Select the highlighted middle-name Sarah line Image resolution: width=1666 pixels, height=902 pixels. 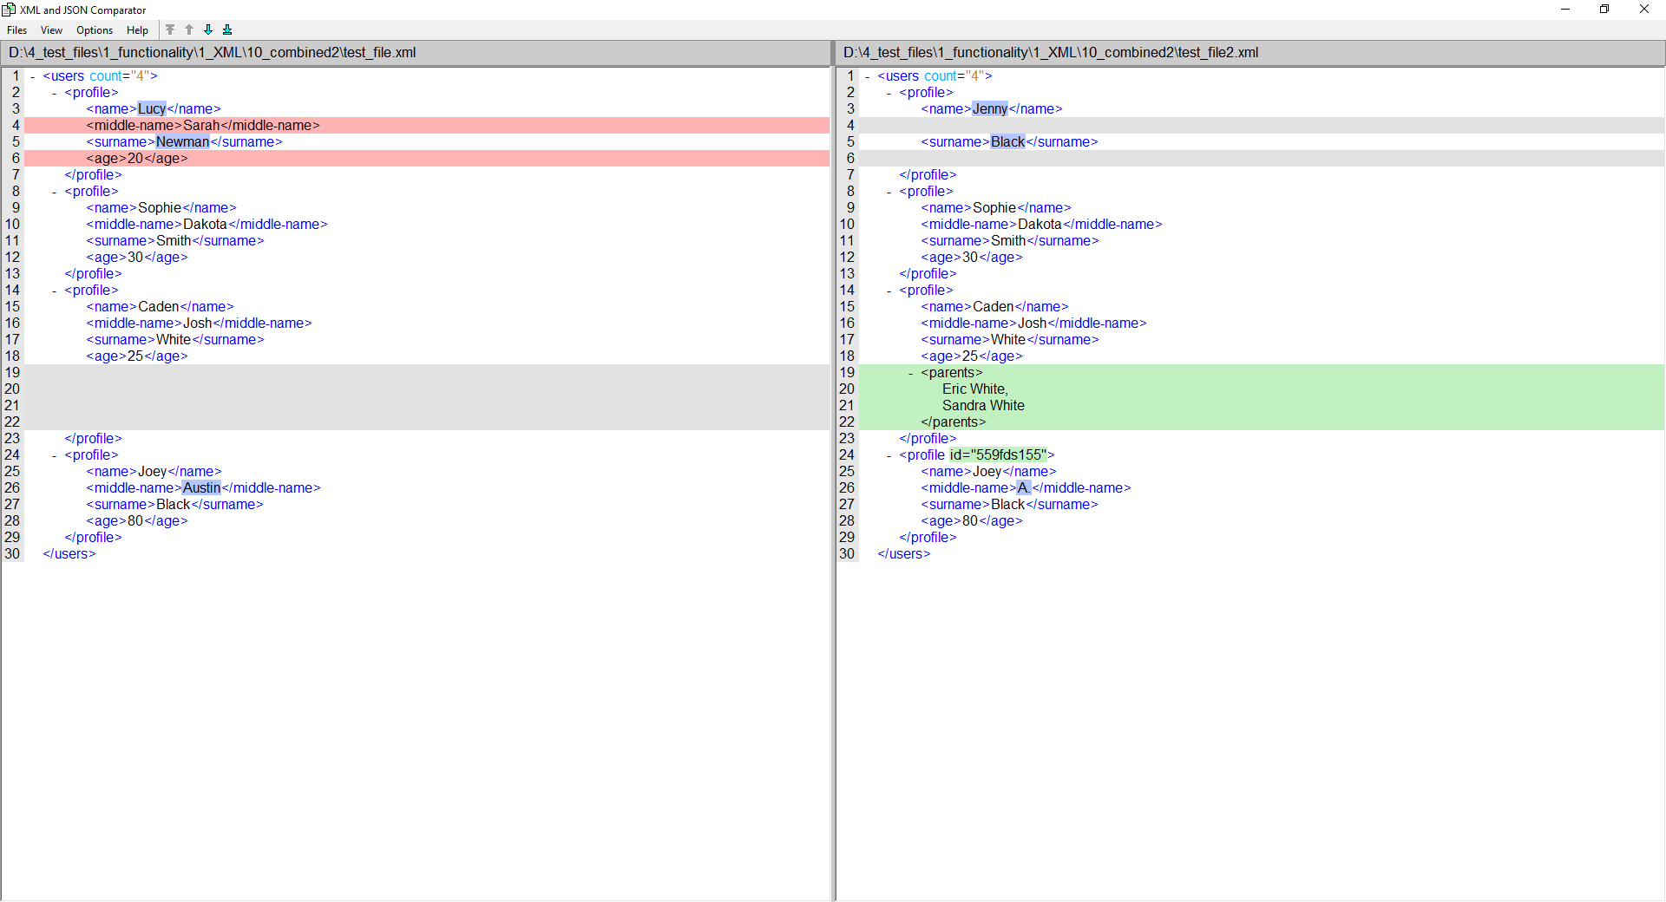click(x=203, y=126)
